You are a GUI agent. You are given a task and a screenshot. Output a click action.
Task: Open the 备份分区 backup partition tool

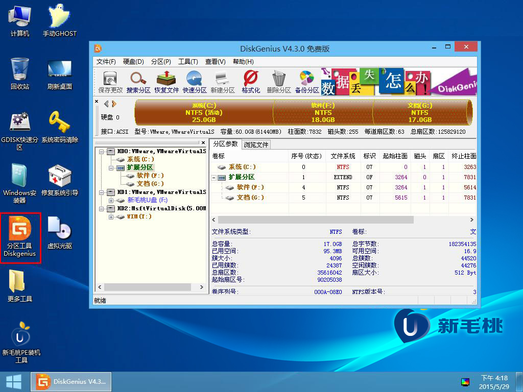(307, 82)
